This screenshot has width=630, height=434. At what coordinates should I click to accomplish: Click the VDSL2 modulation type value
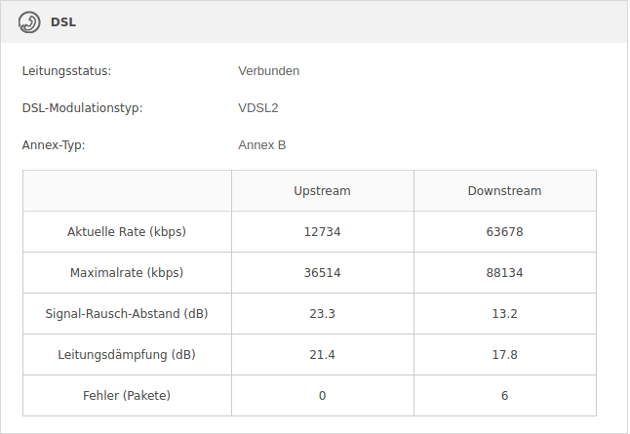coord(258,108)
